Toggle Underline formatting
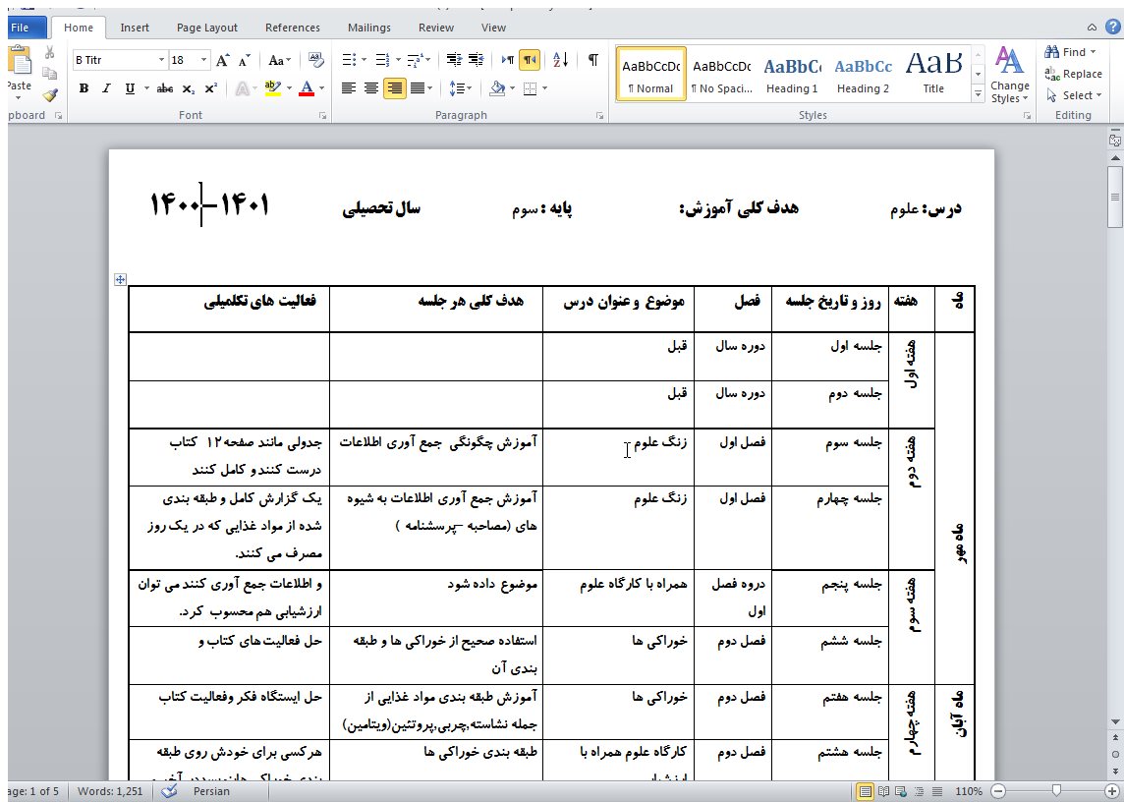The image size is (1124, 802). (x=130, y=88)
